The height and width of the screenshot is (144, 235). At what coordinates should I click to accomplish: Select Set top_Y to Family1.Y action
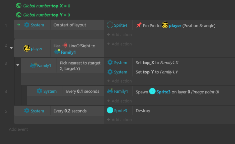coord(157,72)
